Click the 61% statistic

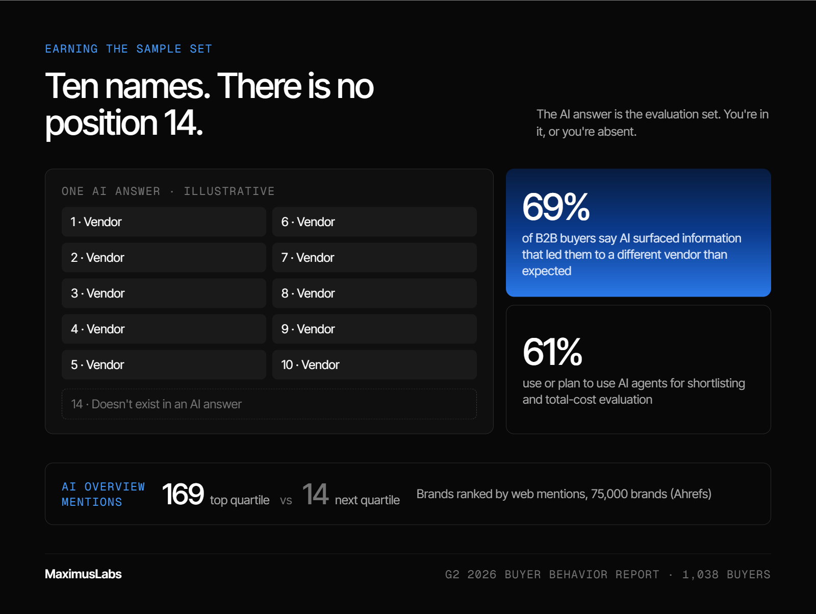click(x=552, y=352)
